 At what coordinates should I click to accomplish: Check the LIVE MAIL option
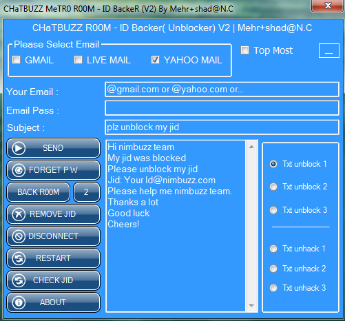tap(78, 60)
